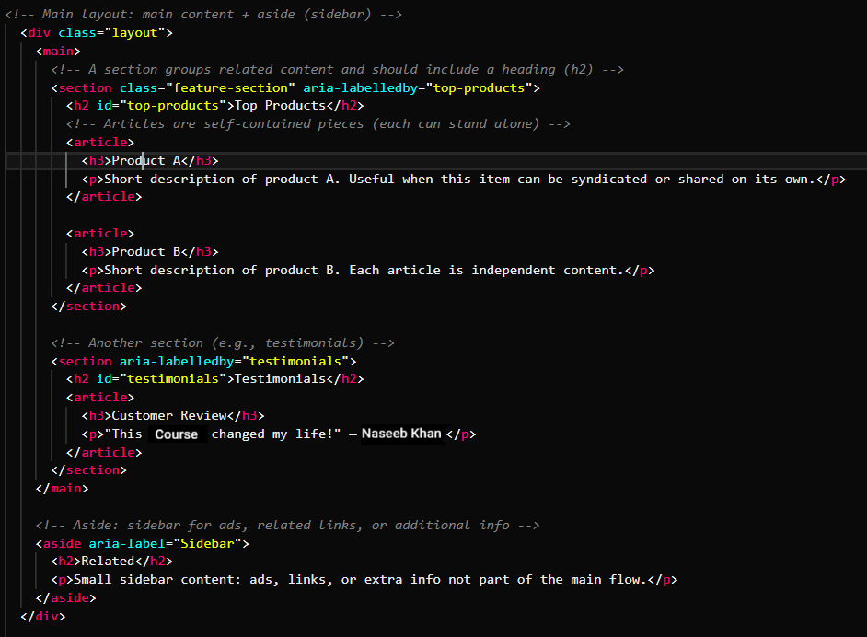Click the name 'Naseeb Khan'
This screenshot has height=637, width=867.
pos(401,434)
